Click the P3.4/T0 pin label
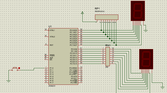The image size is (167, 93). (x=74, y=76)
